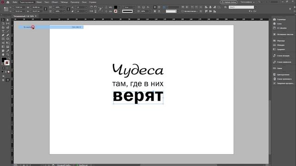296x166 pixels.
Task: Open the stroke weight dropdown
Action: click(134, 7)
